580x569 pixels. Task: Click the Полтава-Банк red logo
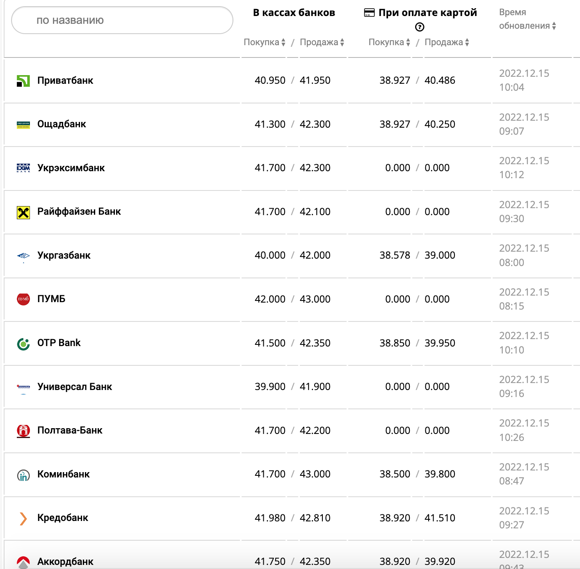23,431
